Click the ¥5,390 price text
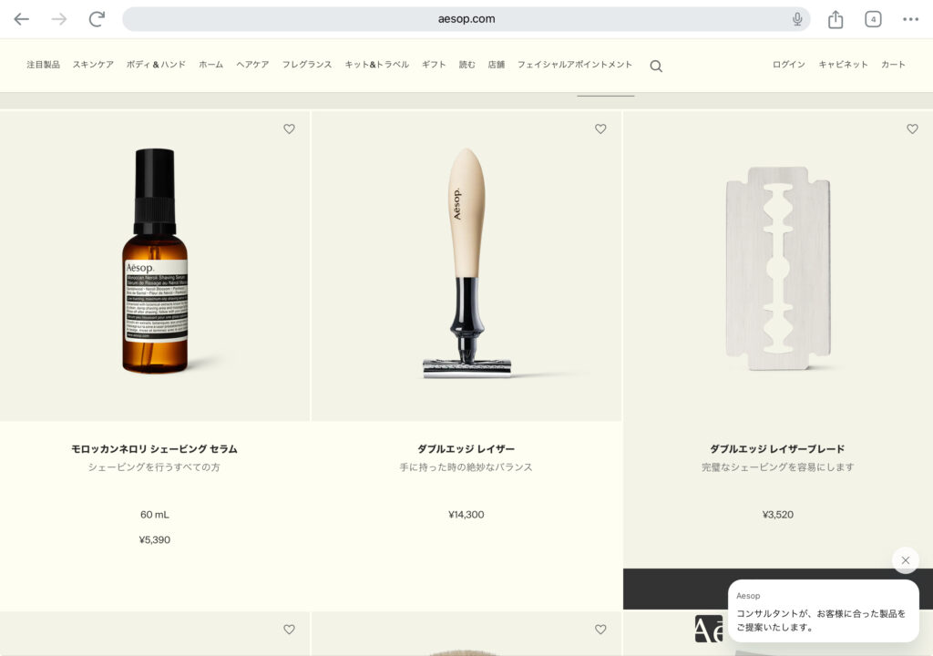Screen dimensions: 933x656 pos(155,540)
